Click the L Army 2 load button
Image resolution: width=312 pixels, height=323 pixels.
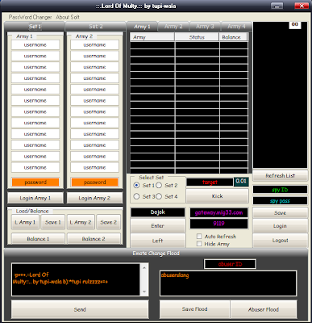81,222
